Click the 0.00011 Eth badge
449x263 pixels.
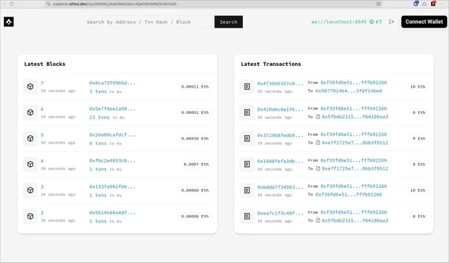[195, 86]
